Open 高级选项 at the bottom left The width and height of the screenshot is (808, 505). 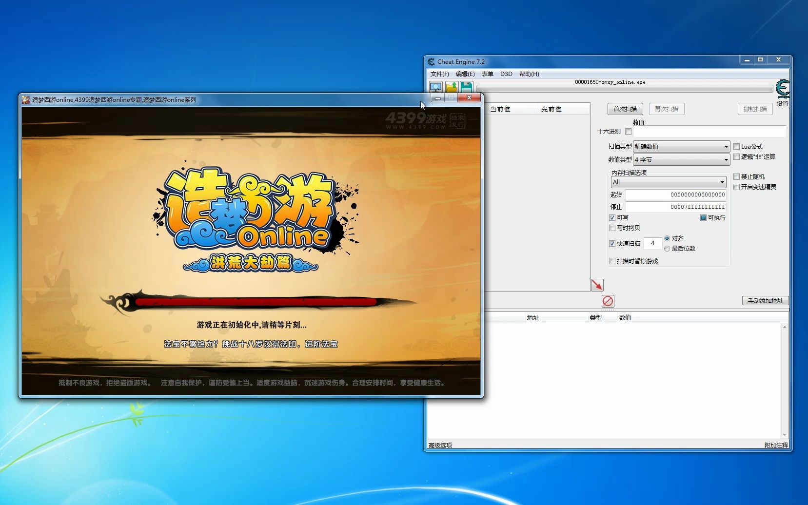[440, 445]
